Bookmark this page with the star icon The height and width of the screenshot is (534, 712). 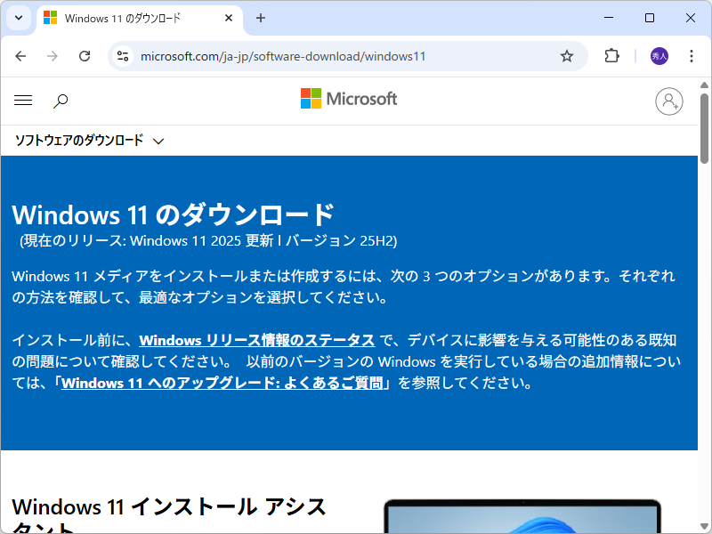(x=567, y=55)
